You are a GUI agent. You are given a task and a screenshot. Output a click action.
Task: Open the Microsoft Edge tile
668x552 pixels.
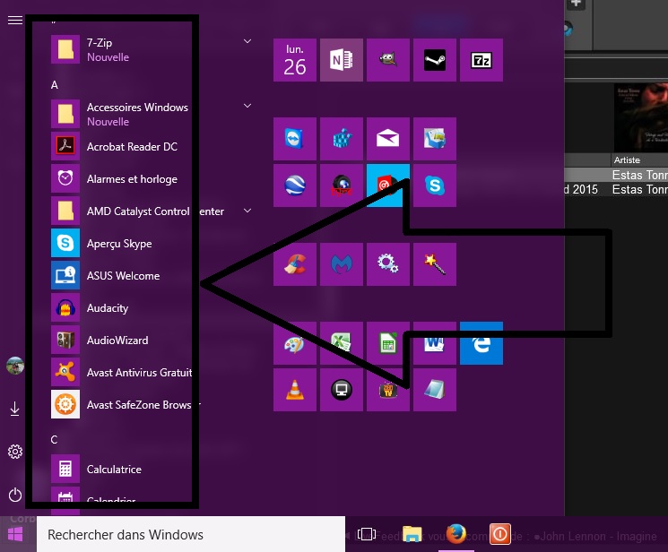(481, 343)
